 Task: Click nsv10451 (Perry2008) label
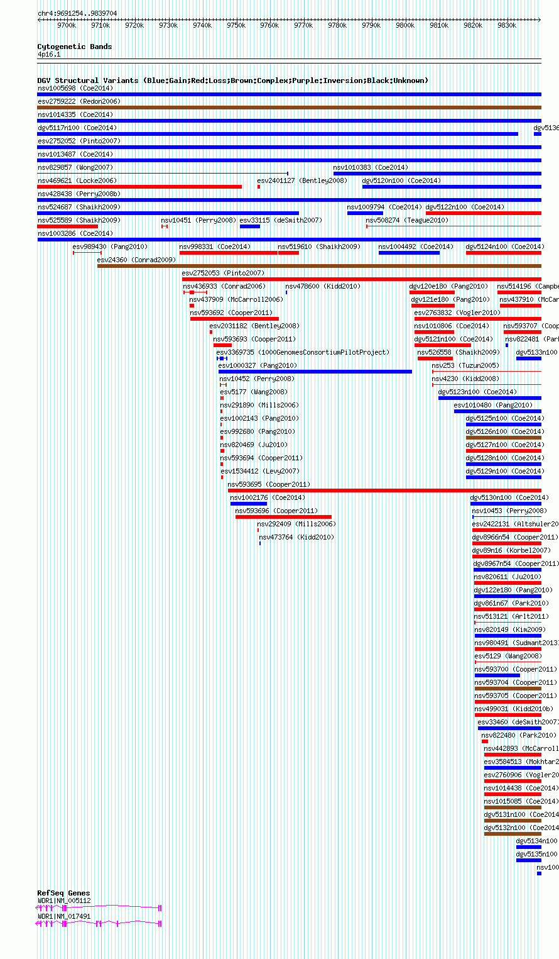pyautogui.click(x=198, y=220)
